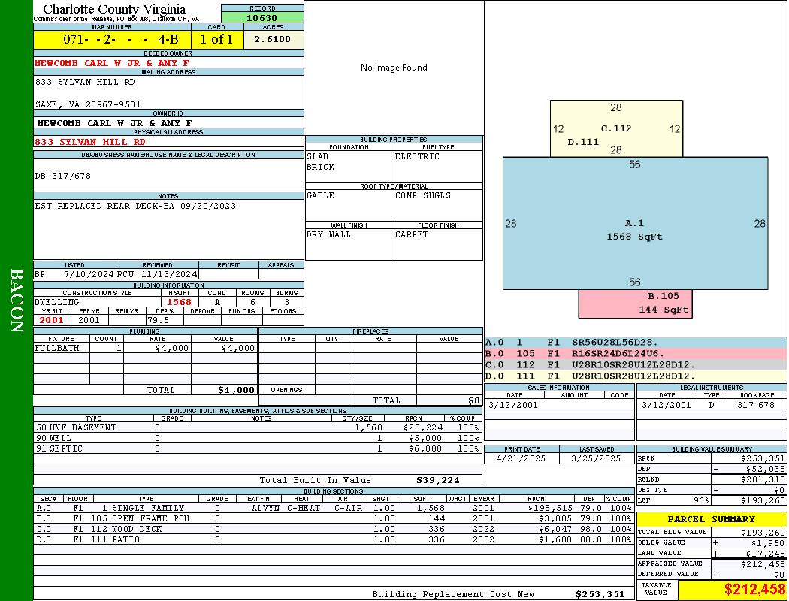Click the pink B.0 sketch legend row
This screenshot has width=789, height=601.
pos(635,353)
